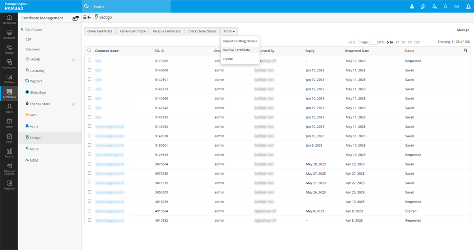Image resolution: width=474 pixels, height=250 pixels.
Task: Click the notifications bell icon
Action: click(x=446, y=6)
